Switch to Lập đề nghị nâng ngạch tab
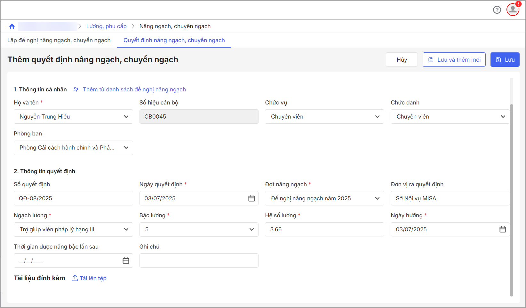This screenshot has width=526, height=308. 59,40
